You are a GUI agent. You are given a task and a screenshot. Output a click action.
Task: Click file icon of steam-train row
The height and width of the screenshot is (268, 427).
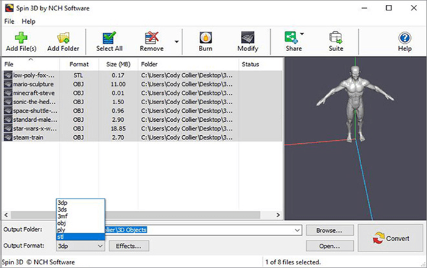(x=8, y=137)
